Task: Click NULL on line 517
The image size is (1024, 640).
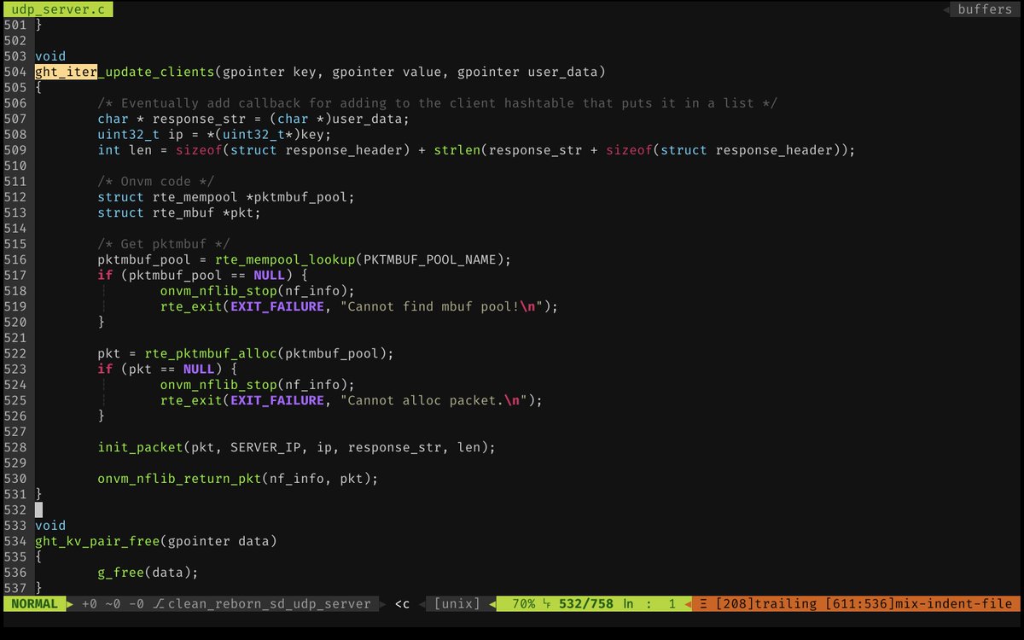Action: point(269,275)
